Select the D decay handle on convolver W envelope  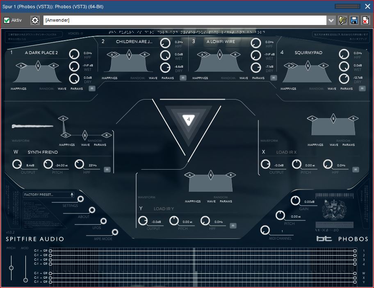click(x=66, y=135)
